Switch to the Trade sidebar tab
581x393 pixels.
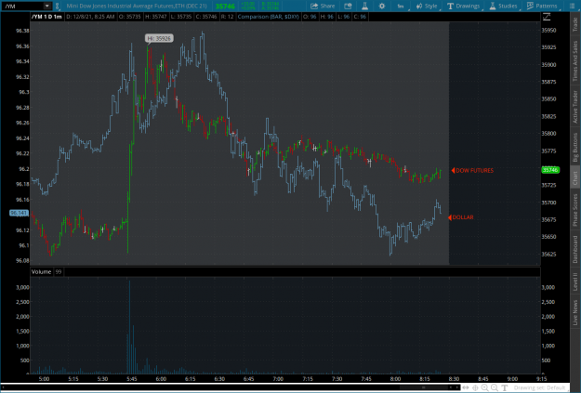coord(575,24)
